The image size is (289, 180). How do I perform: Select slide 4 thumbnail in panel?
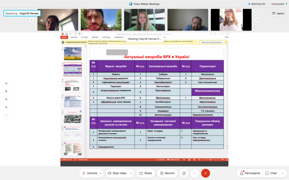click(x=73, y=101)
